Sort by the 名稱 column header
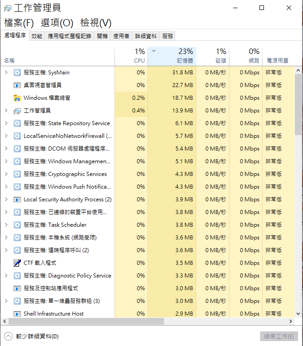 tap(58, 56)
